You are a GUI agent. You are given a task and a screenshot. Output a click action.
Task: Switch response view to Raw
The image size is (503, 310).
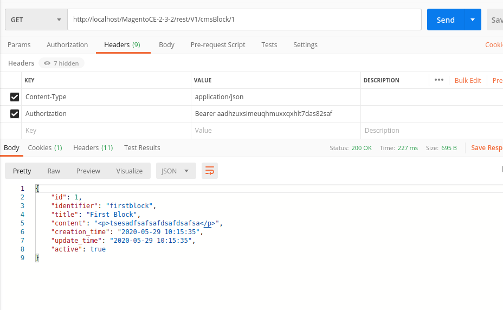(x=54, y=171)
